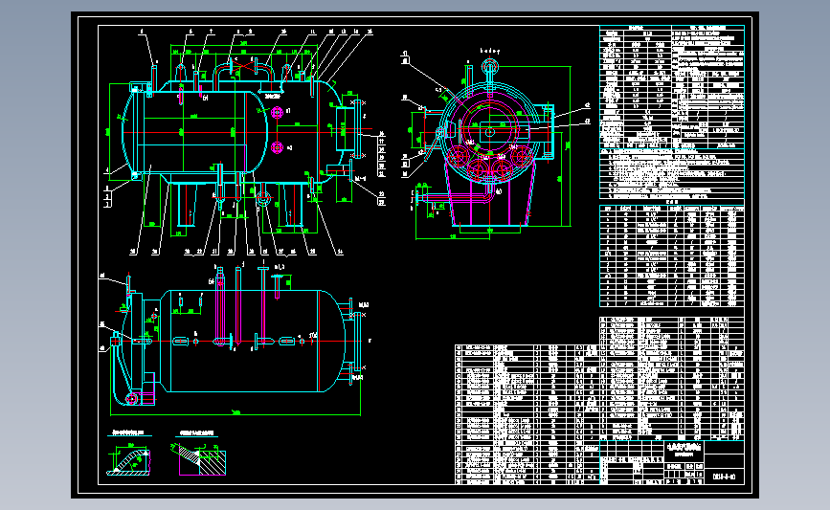Select the design data table at top right
The height and width of the screenshot is (510, 830).
[x=672, y=87]
